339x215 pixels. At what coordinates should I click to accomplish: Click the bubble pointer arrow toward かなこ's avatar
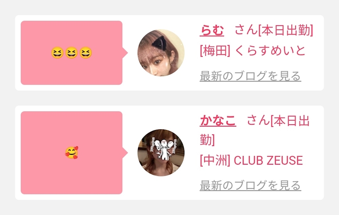click(125, 153)
